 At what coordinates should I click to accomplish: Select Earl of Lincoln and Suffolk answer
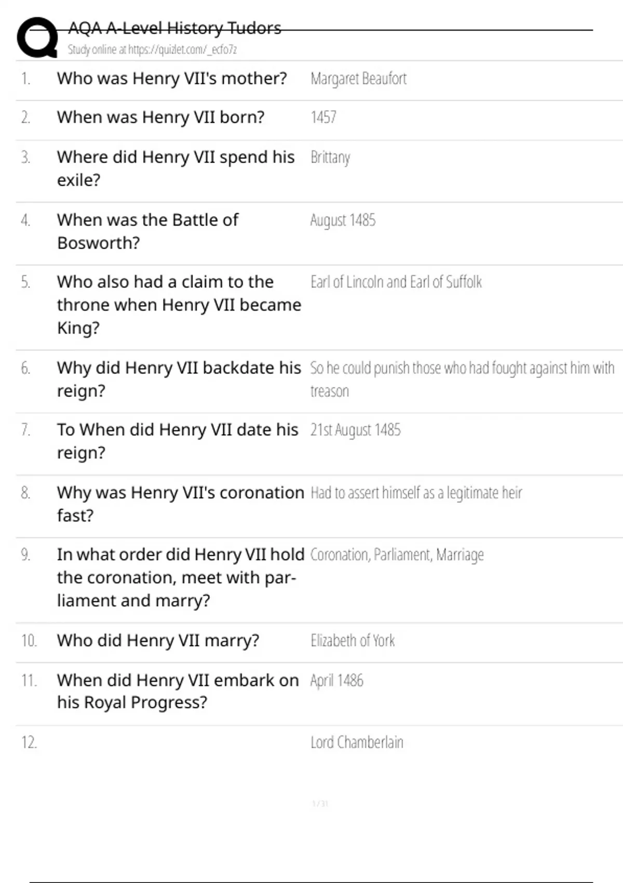tap(396, 282)
